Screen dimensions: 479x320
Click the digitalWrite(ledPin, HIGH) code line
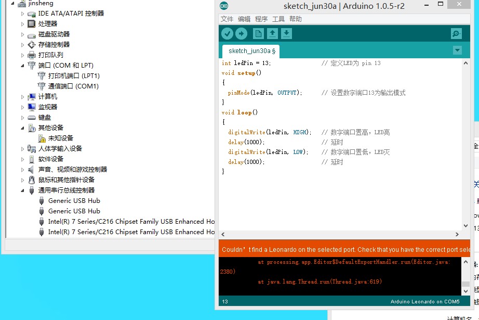tap(270, 132)
